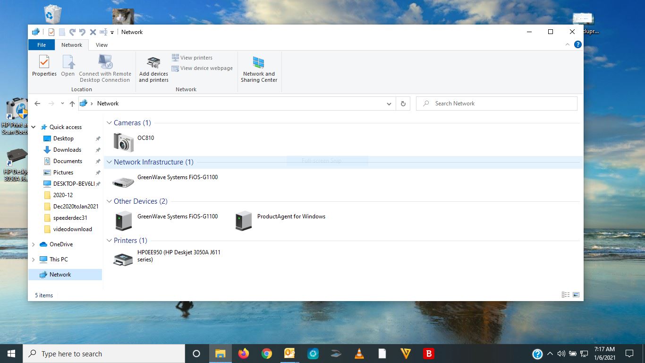
Task: Open the File tab
Action: pos(42,45)
